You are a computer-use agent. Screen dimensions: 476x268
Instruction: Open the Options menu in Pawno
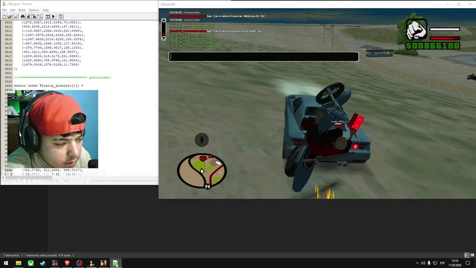[x=34, y=10]
